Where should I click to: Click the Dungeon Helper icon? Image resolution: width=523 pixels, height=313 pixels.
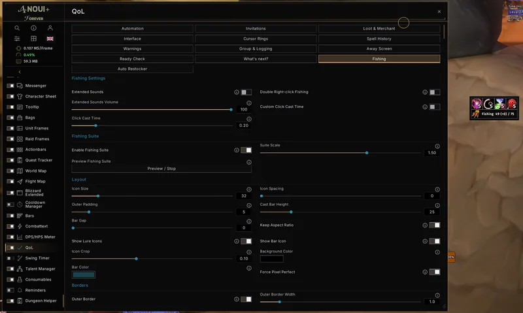(20, 301)
